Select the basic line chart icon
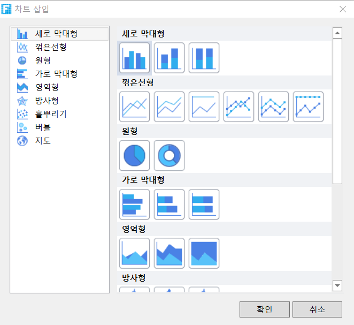This screenshot has width=354, height=325. pos(134,107)
